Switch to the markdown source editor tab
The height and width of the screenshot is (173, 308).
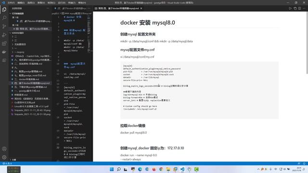coord(72,9)
